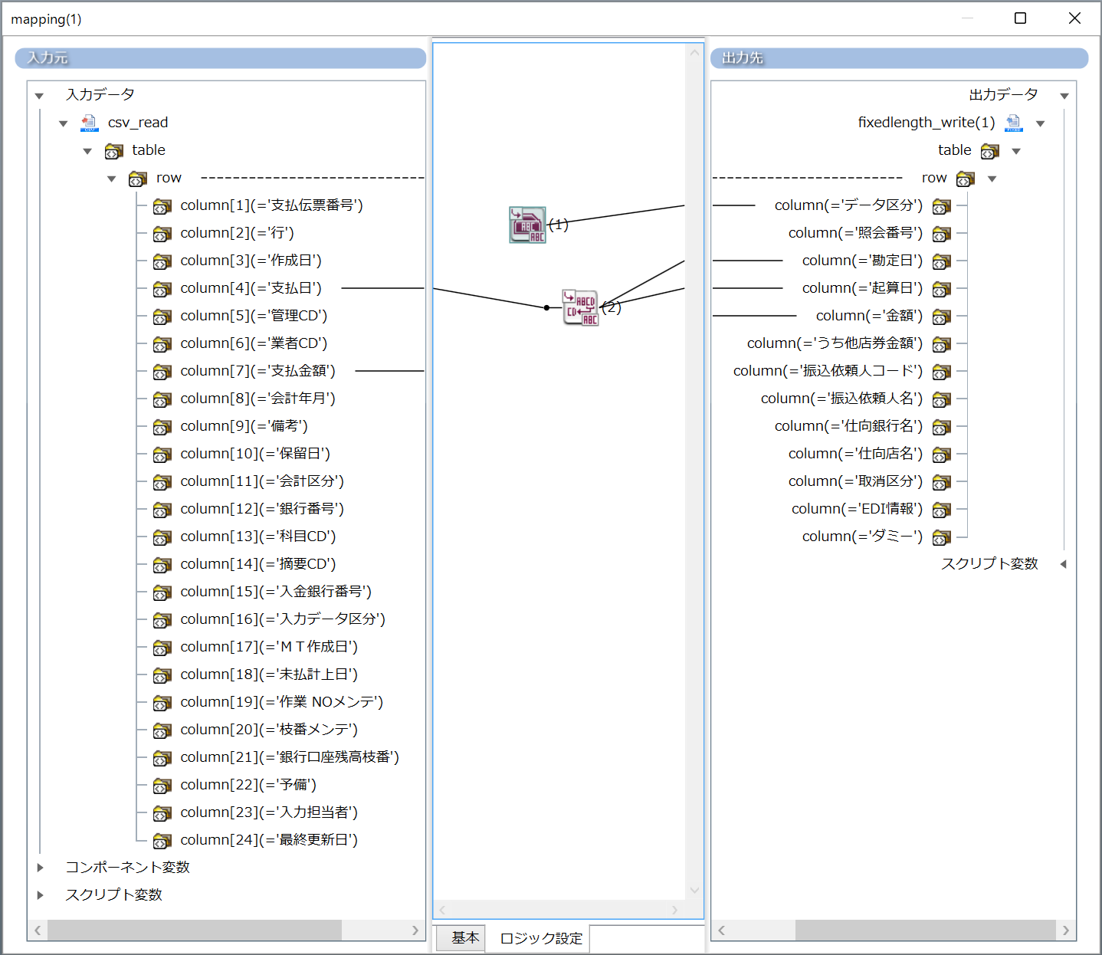
Task: Click icon of output column データ区分
Action: [x=942, y=206]
